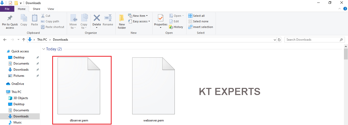This screenshot has width=348, height=125.
Task: Click the Refresh button beside address bar
Action: tap(279, 40)
